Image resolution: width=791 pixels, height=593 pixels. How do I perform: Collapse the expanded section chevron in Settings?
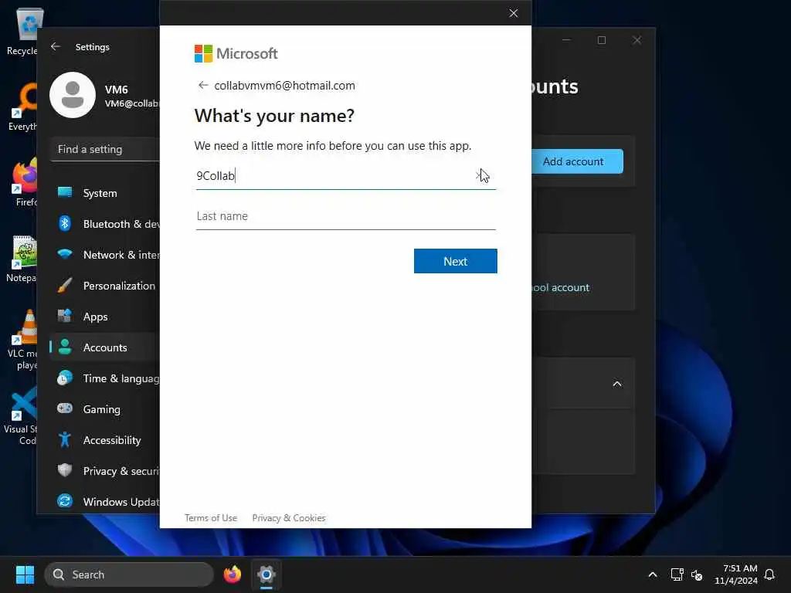click(617, 384)
